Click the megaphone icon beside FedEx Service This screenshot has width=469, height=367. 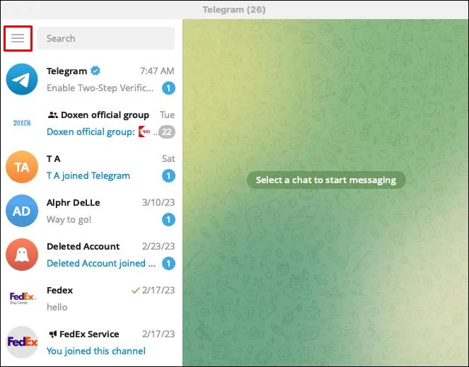pyautogui.click(x=53, y=334)
